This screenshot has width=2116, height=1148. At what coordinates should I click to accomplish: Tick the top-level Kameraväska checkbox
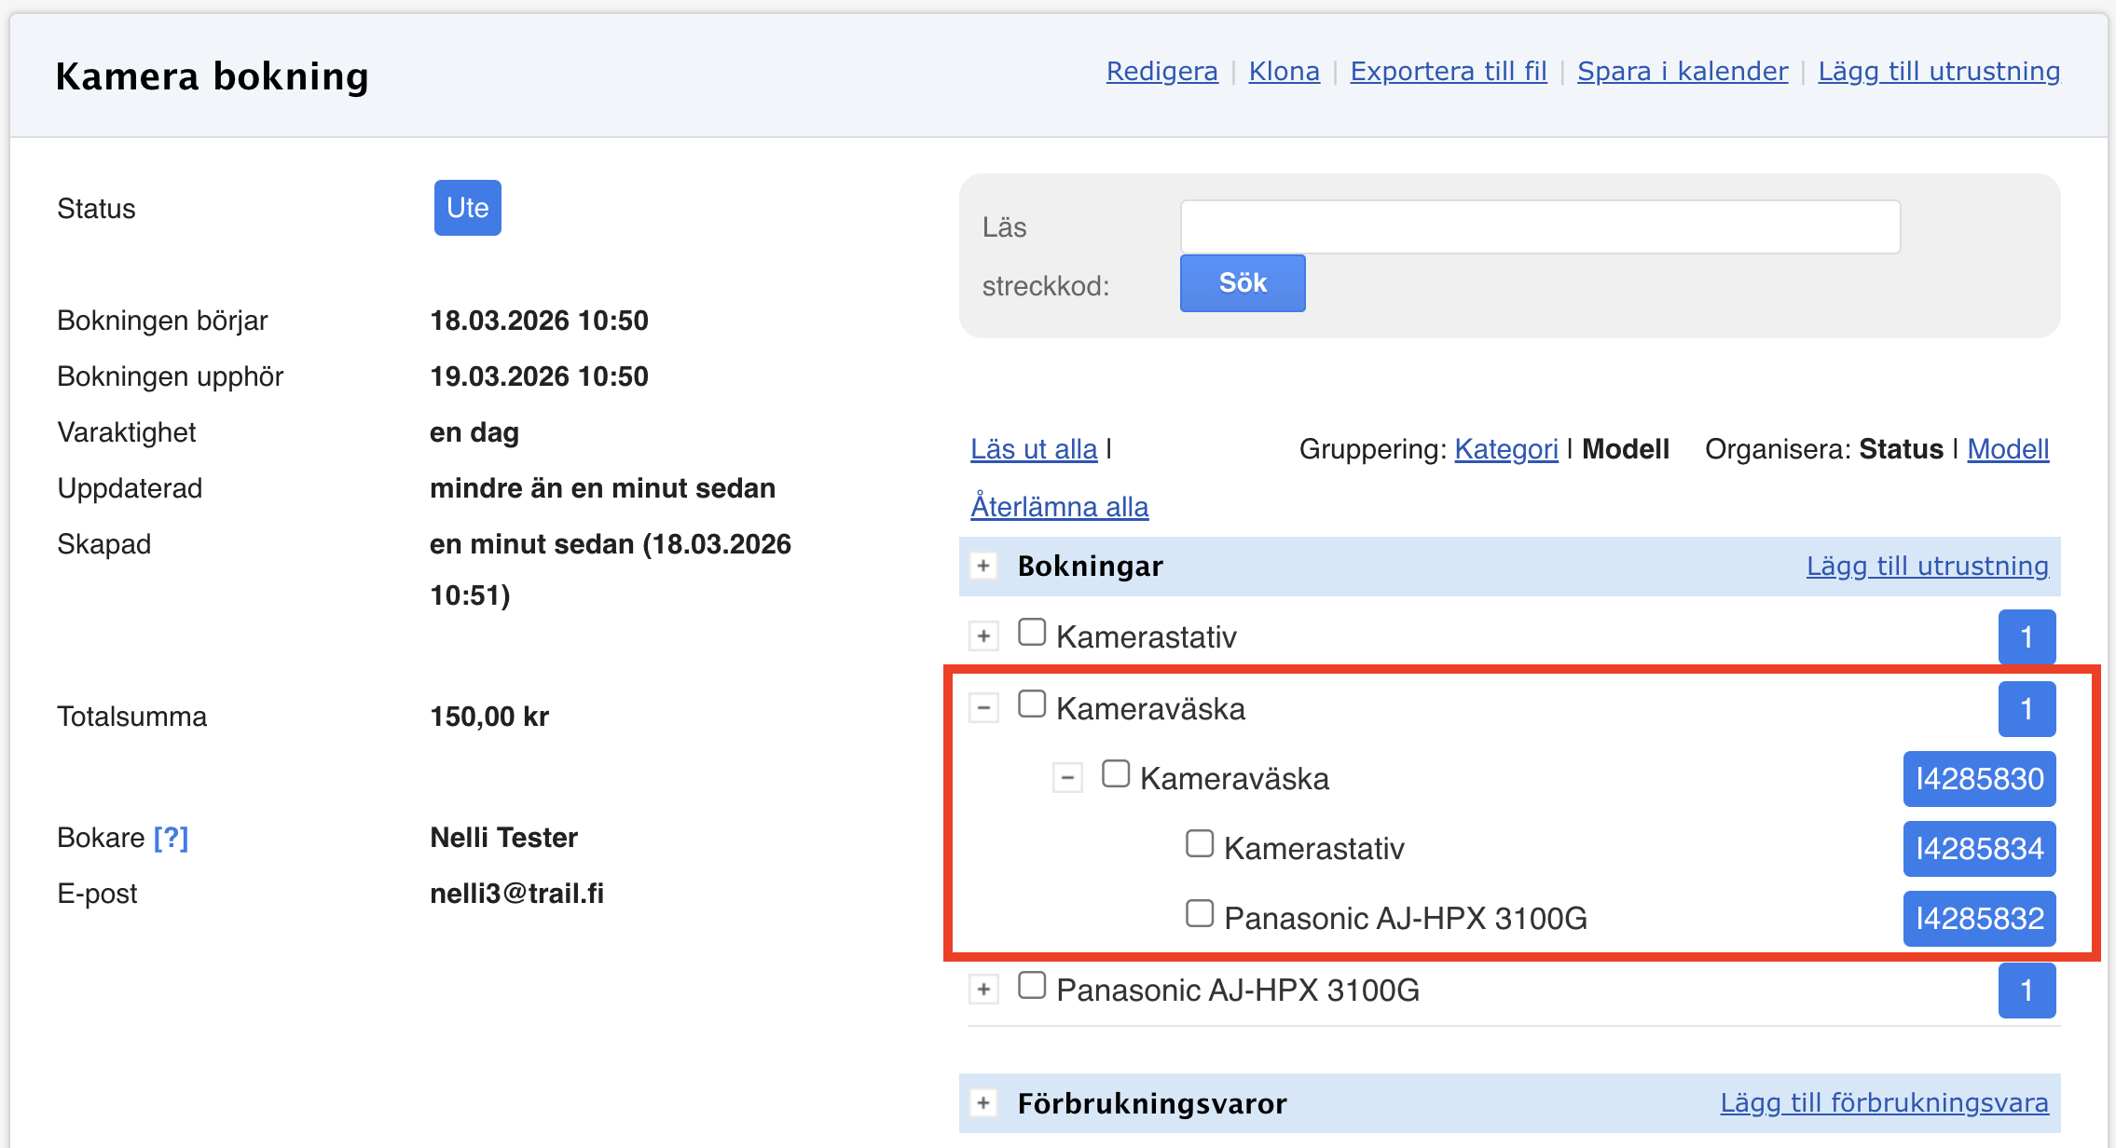coord(1031,704)
